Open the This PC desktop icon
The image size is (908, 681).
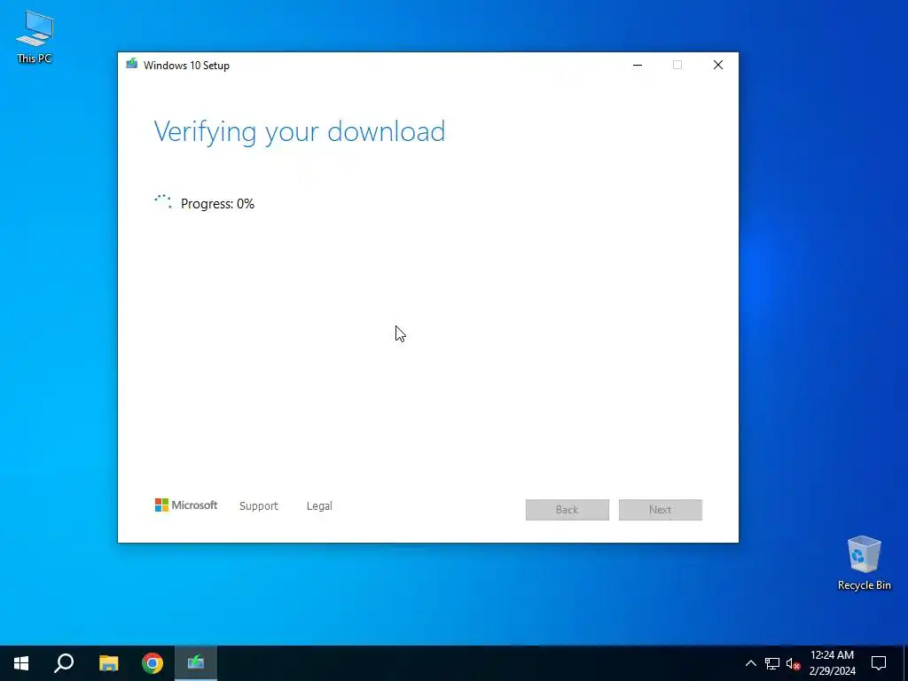point(35,37)
